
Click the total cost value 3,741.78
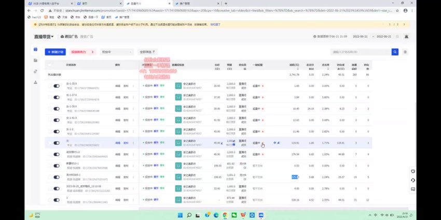294,75
